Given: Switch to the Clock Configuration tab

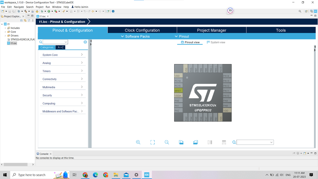Looking at the screenshot, I should [x=142, y=30].
